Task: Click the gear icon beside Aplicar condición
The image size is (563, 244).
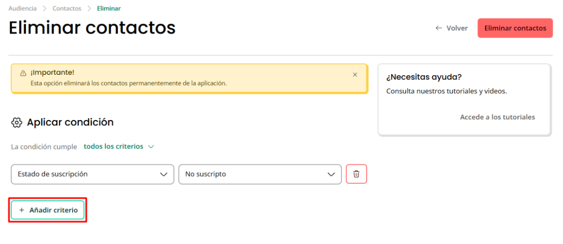Action: [16, 122]
